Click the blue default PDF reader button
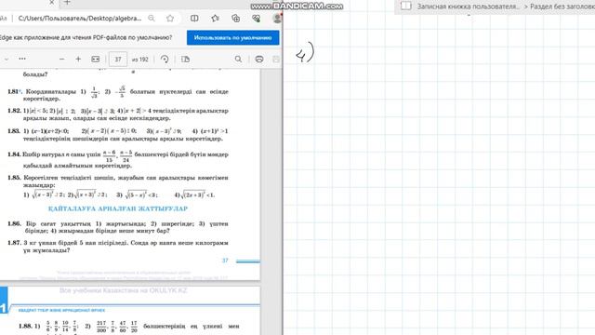This screenshot has height=335, width=595. click(x=233, y=37)
